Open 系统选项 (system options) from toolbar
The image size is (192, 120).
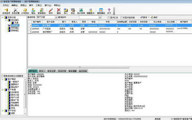pyautogui.click(x=6, y=11)
